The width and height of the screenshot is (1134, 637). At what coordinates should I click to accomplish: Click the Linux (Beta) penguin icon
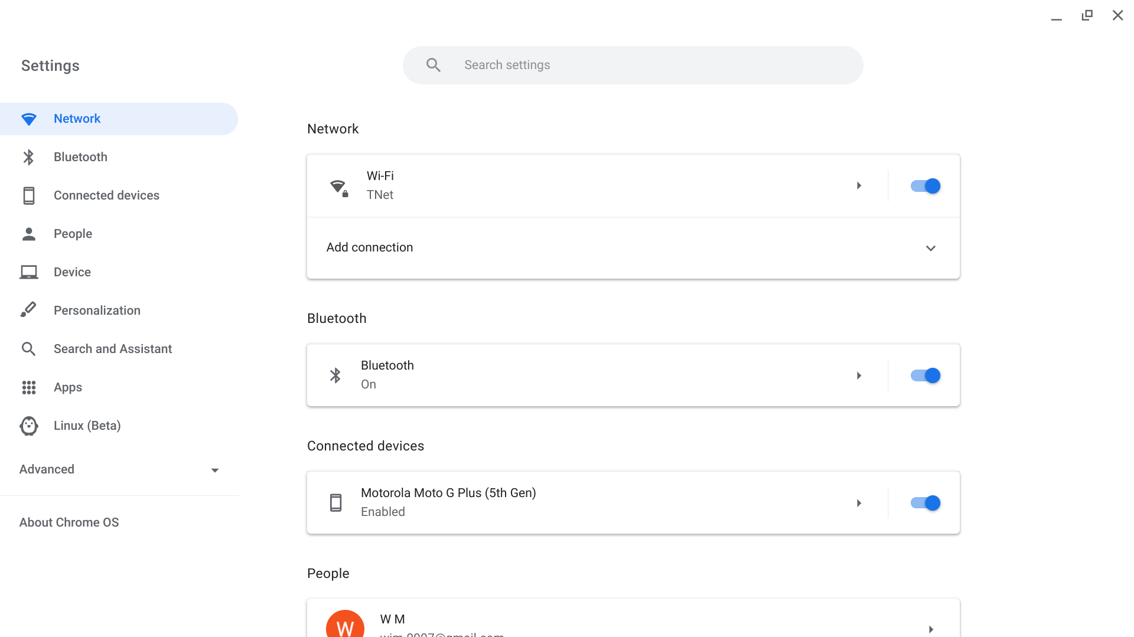28,426
